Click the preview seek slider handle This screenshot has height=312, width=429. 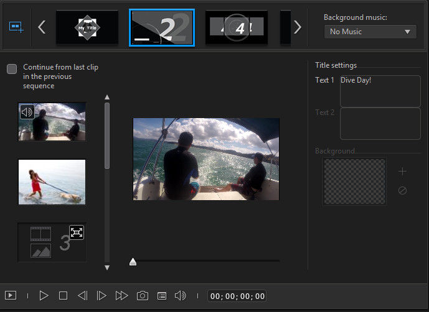pyautogui.click(x=133, y=262)
